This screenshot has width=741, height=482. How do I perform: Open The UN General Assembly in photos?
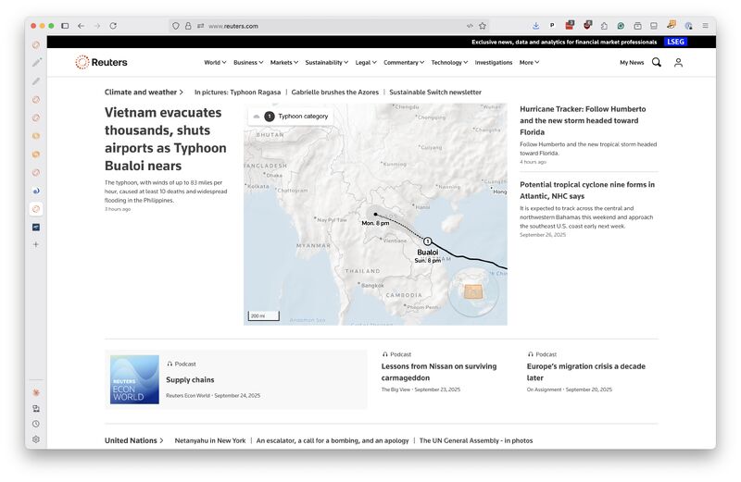476,440
